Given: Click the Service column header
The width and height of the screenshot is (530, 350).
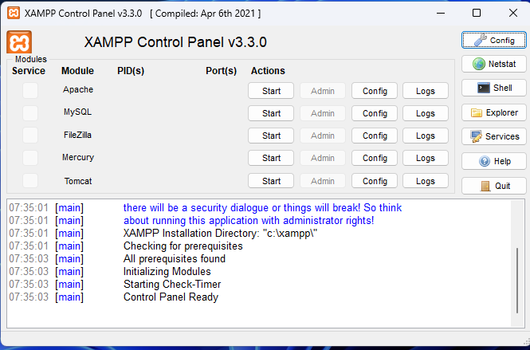Looking at the screenshot, I should pos(29,71).
